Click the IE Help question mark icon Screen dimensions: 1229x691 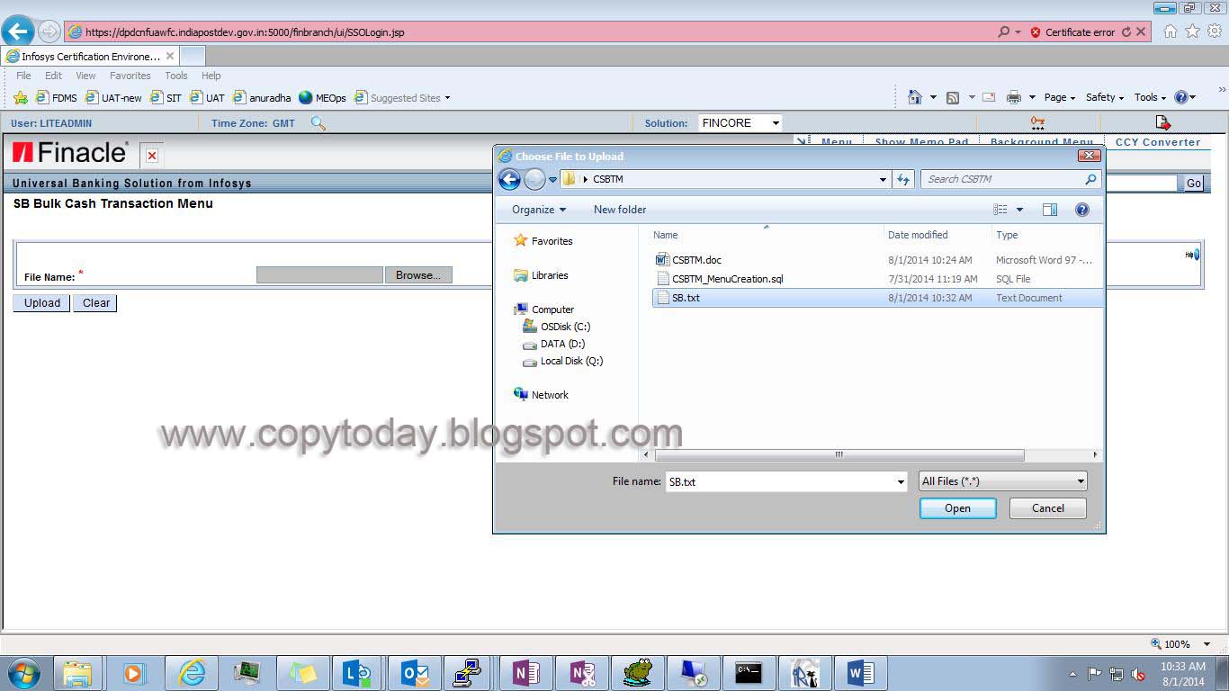coord(1181,97)
